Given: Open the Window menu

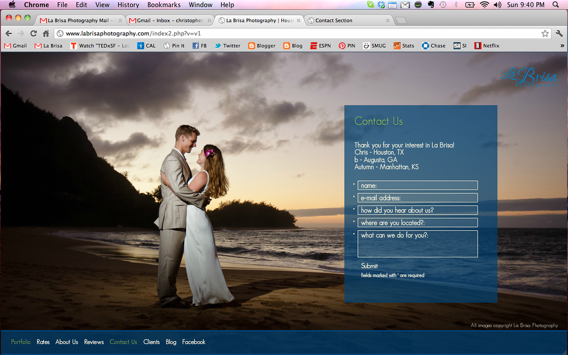Looking at the screenshot, I should tap(200, 4).
